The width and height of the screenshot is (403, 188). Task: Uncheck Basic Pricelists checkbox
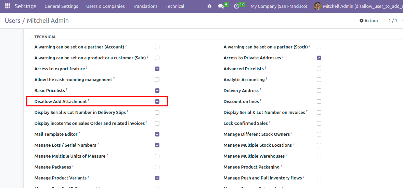[157, 90]
